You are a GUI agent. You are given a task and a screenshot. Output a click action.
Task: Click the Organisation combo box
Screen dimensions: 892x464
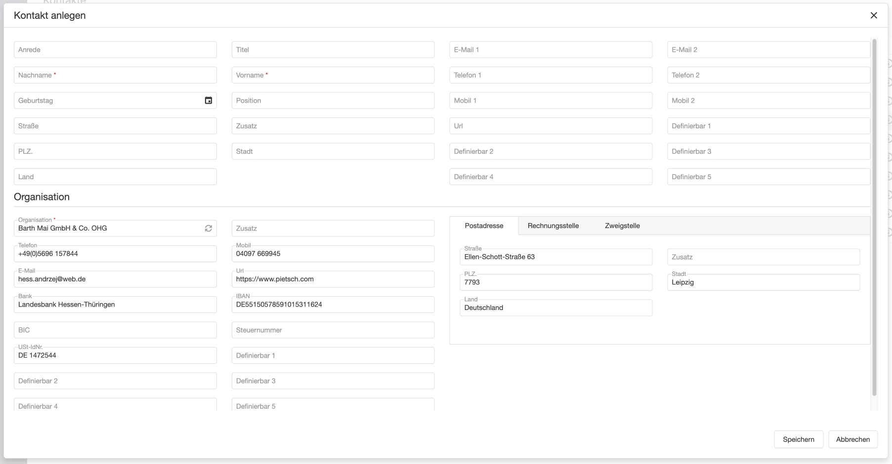coord(109,229)
